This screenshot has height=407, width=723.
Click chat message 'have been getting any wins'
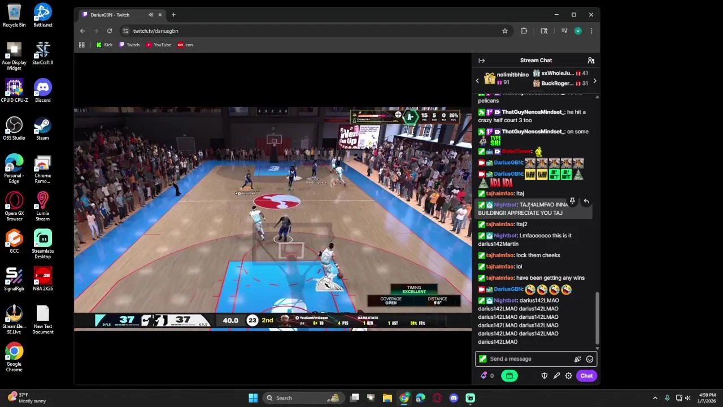coord(550,278)
